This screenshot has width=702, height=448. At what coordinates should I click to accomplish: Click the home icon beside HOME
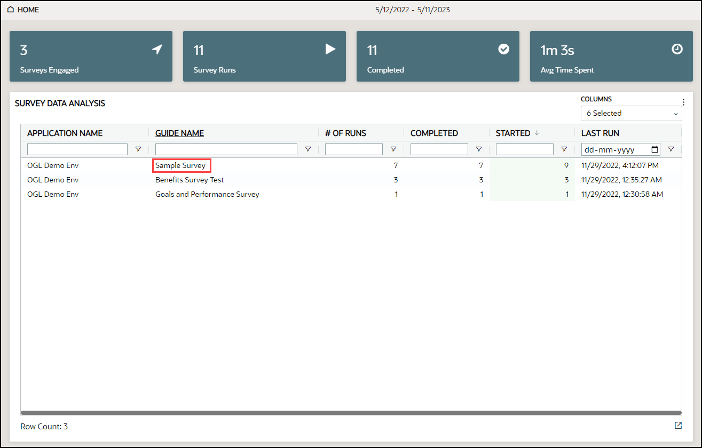11,10
